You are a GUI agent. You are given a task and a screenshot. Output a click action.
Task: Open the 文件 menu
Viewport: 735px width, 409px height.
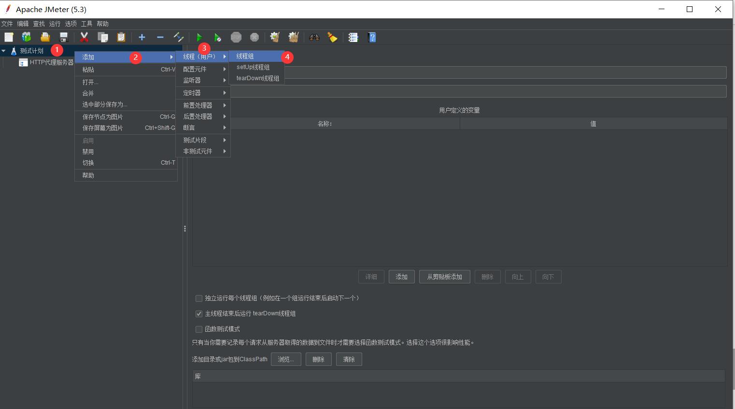click(7, 24)
